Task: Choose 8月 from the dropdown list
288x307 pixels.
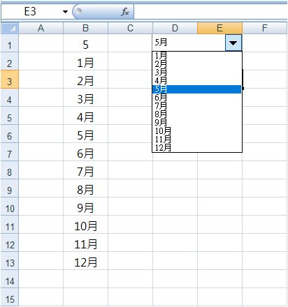Action: [196, 114]
